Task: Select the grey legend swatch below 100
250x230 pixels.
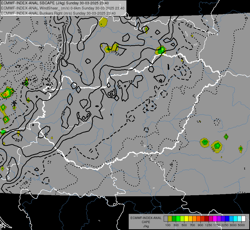Action: [x=166, y=219]
